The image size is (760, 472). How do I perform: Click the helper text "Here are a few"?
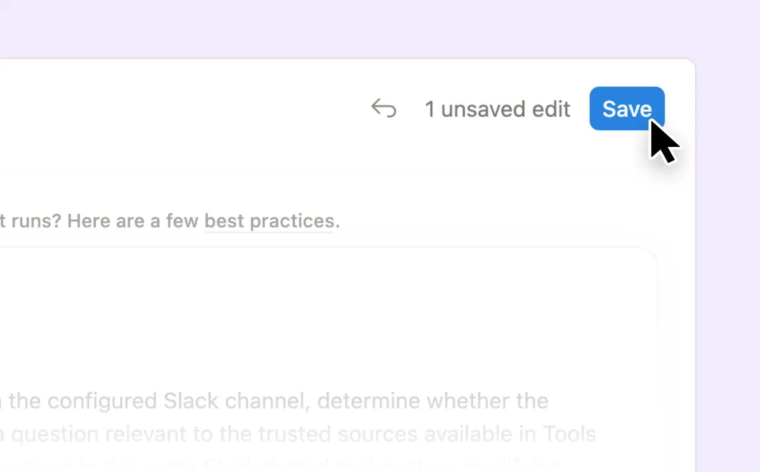pos(133,221)
